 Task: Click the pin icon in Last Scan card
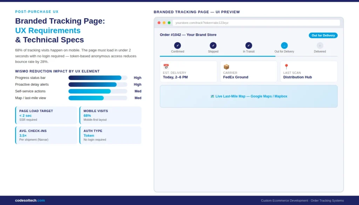[x=286, y=66]
